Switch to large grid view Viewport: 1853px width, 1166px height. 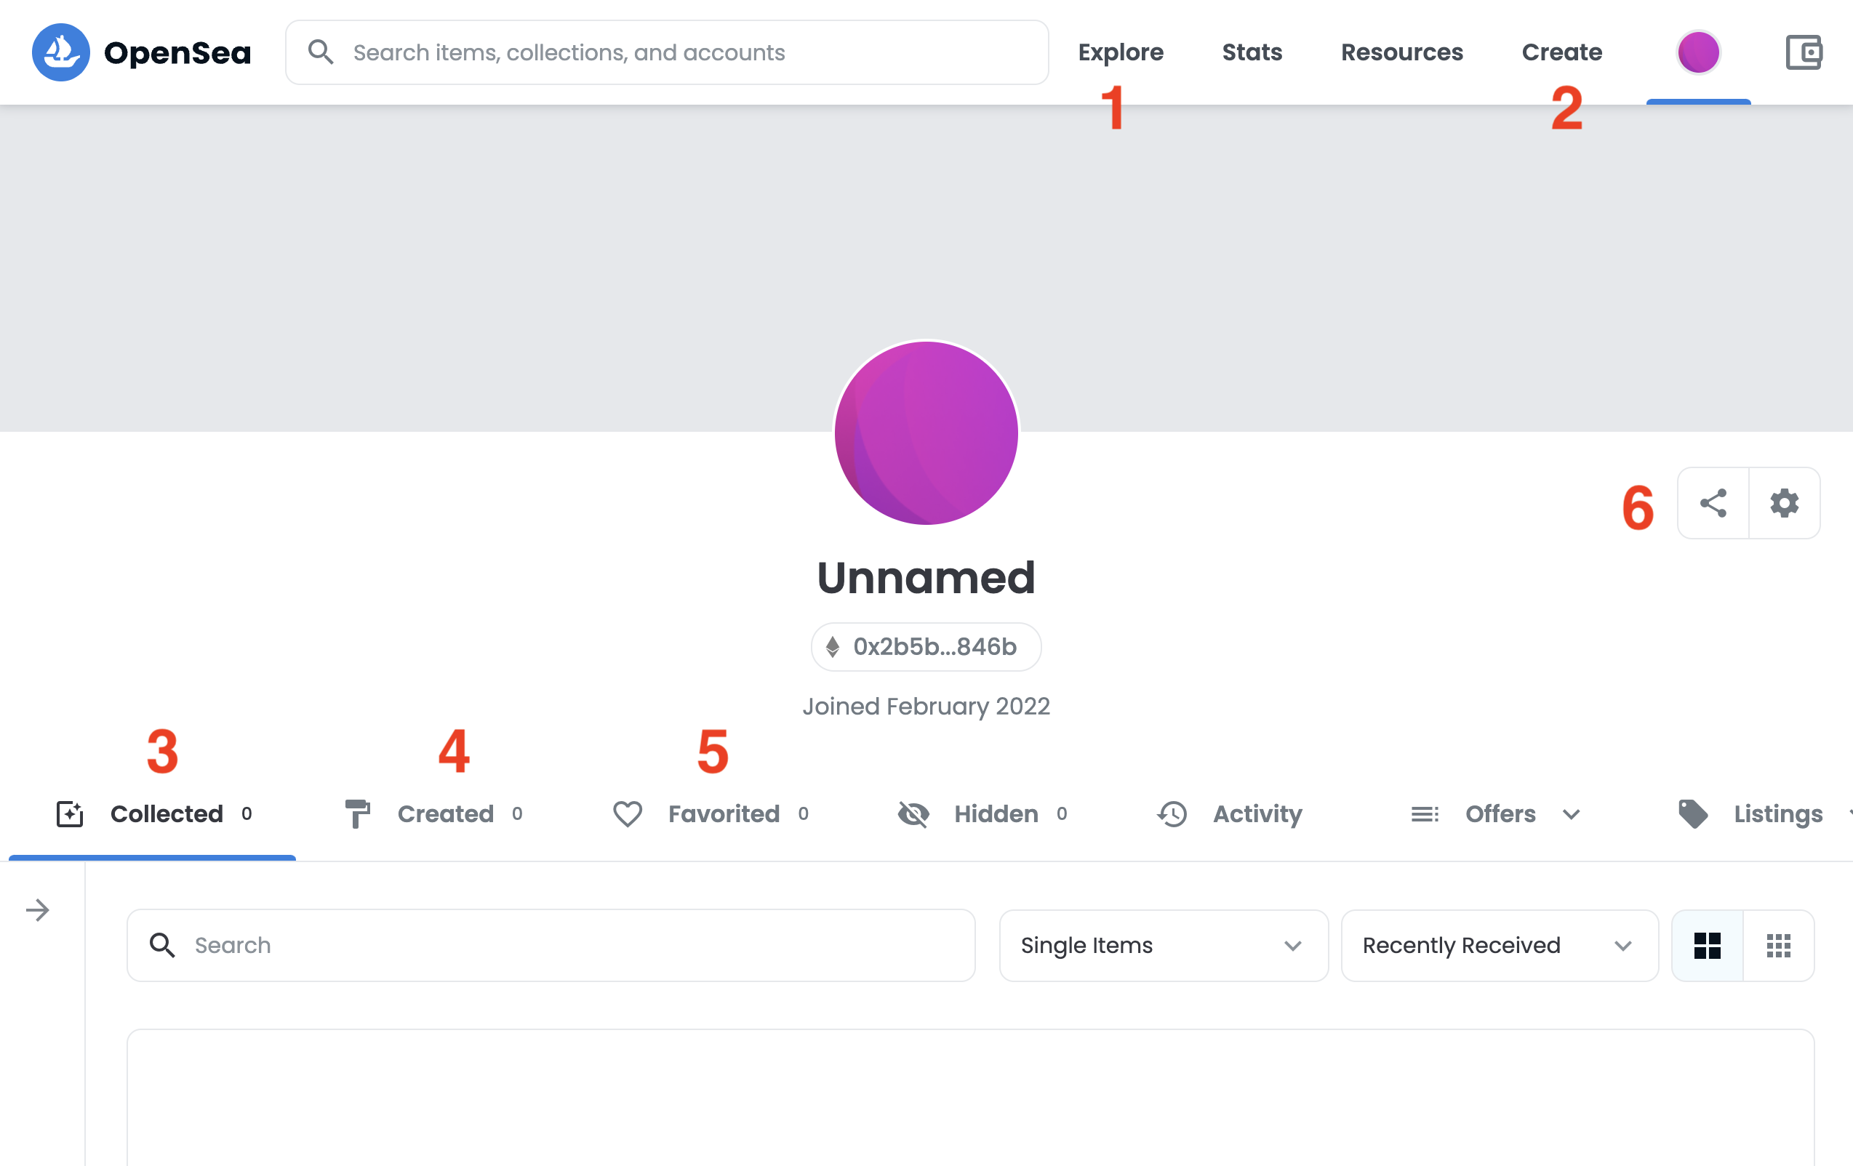tap(1707, 945)
